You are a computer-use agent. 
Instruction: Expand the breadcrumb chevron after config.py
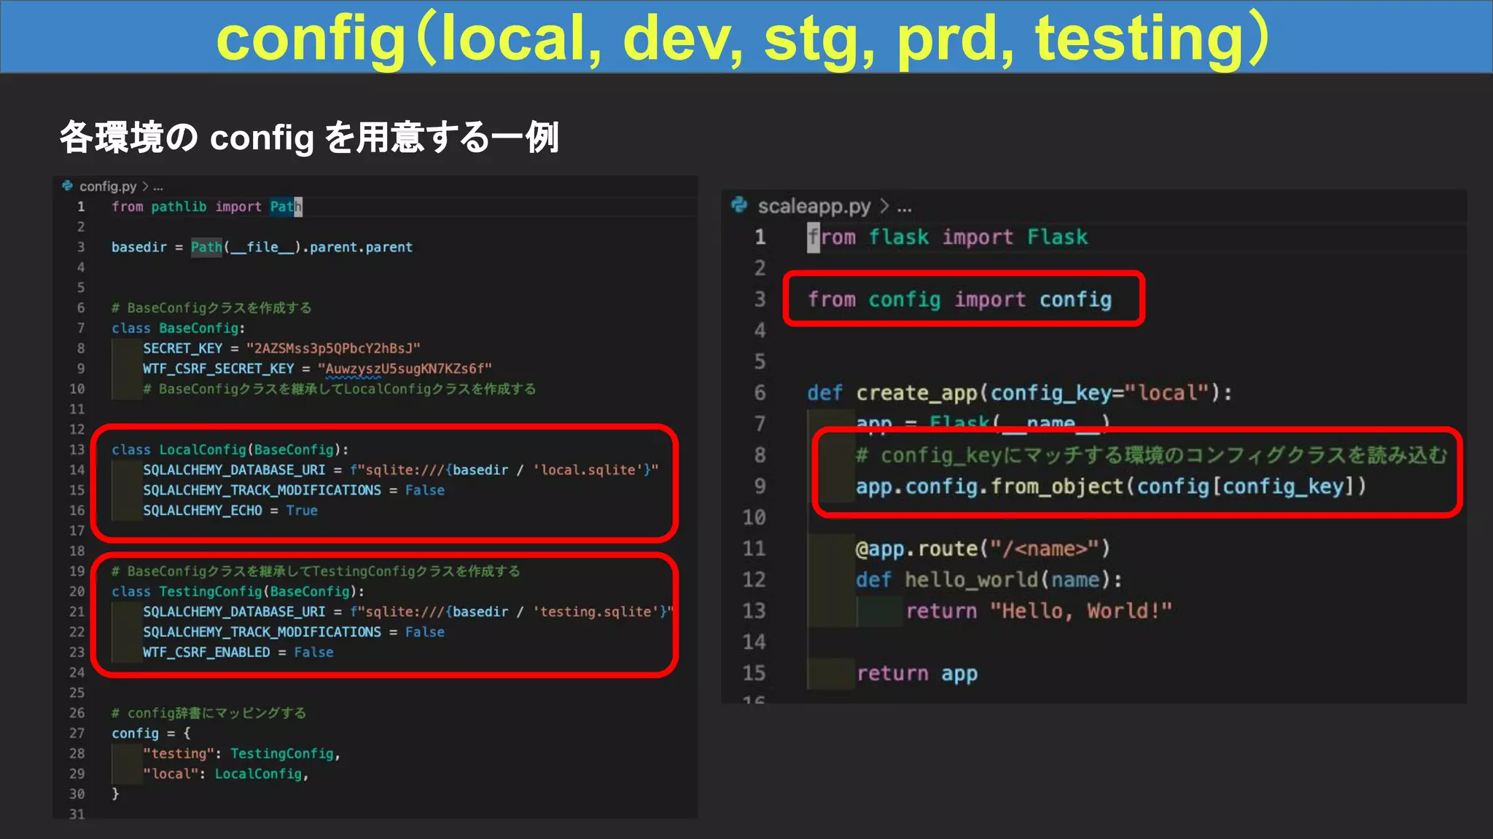coord(145,186)
